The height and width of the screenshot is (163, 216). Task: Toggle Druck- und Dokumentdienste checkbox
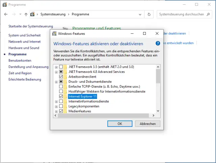(61, 82)
